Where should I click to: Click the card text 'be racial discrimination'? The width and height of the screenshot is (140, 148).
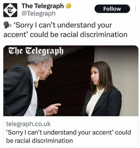(40, 141)
